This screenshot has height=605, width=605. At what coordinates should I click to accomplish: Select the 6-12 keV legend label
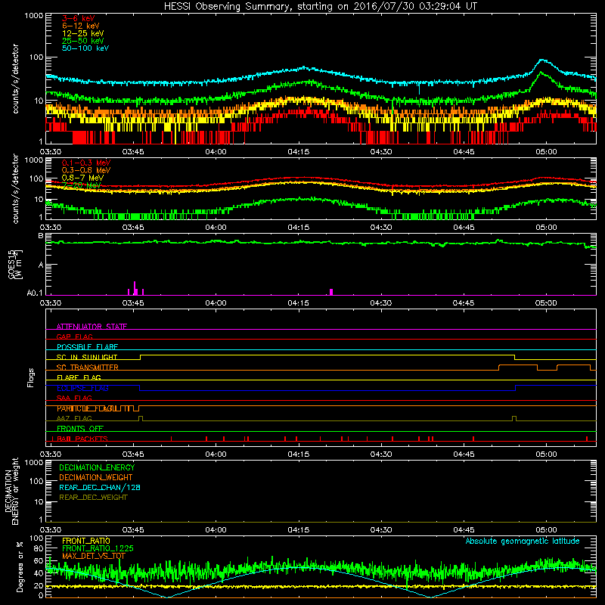point(81,26)
